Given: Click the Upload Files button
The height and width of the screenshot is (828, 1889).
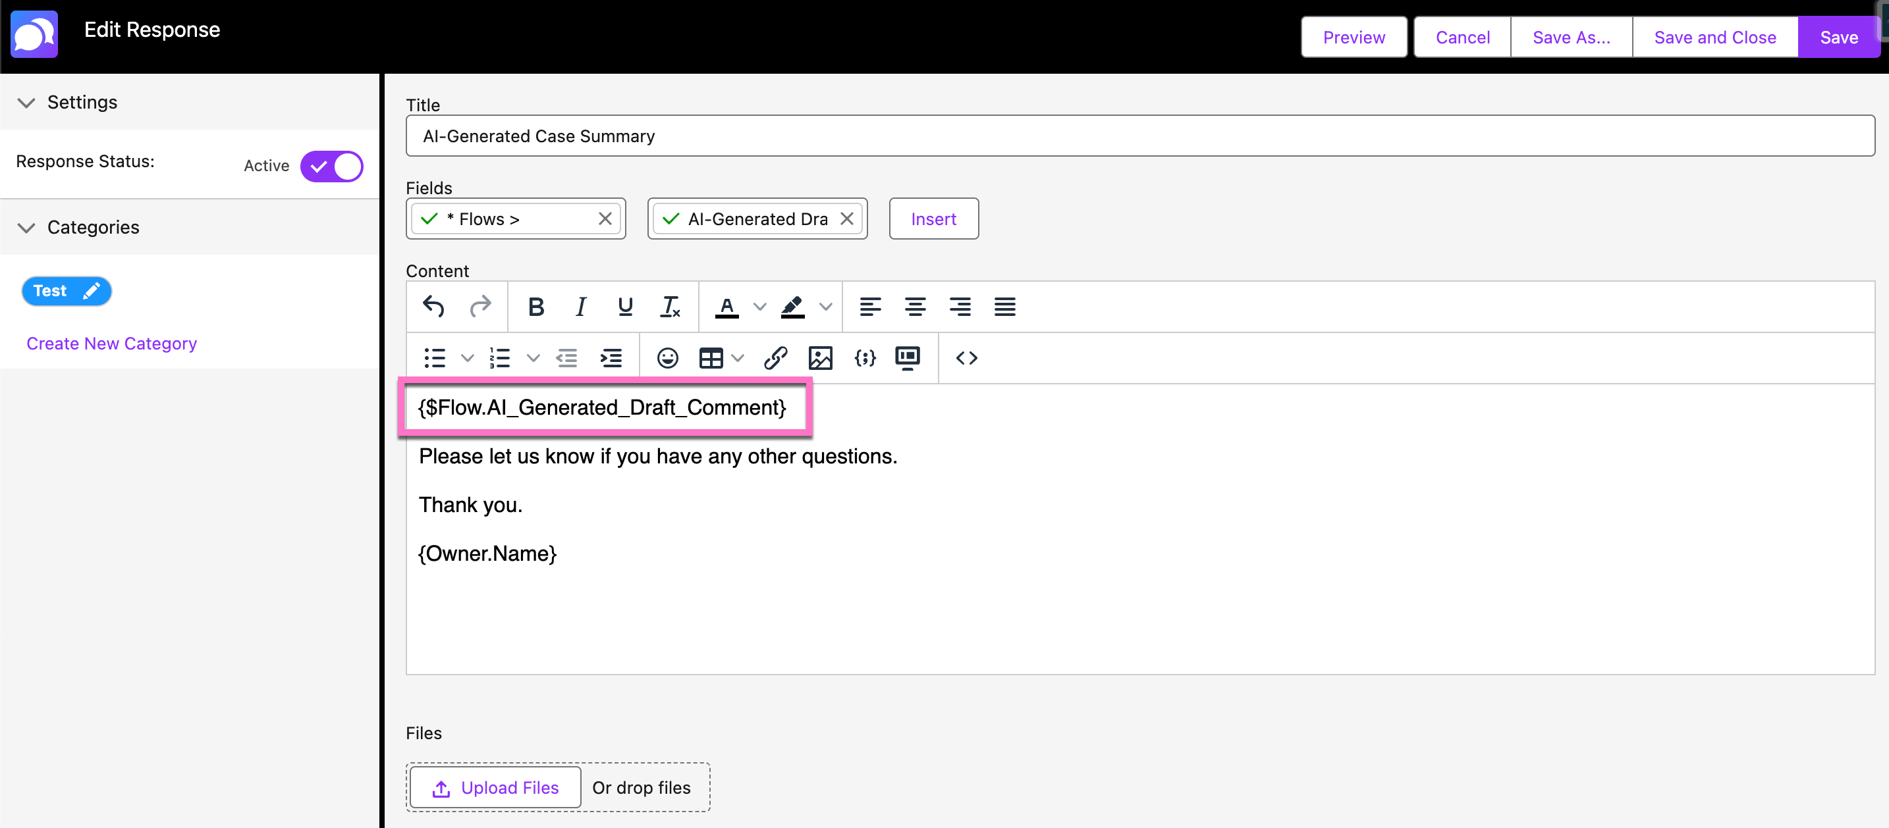Looking at the screenshot, I should [496, 788].
